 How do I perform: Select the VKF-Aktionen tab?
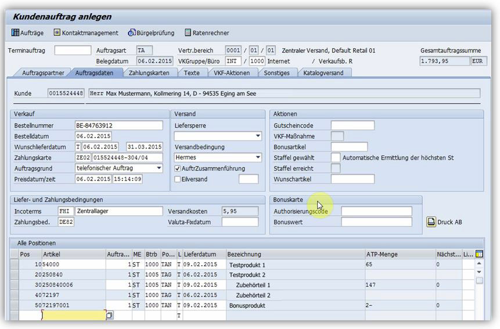[x=231, y=73]
